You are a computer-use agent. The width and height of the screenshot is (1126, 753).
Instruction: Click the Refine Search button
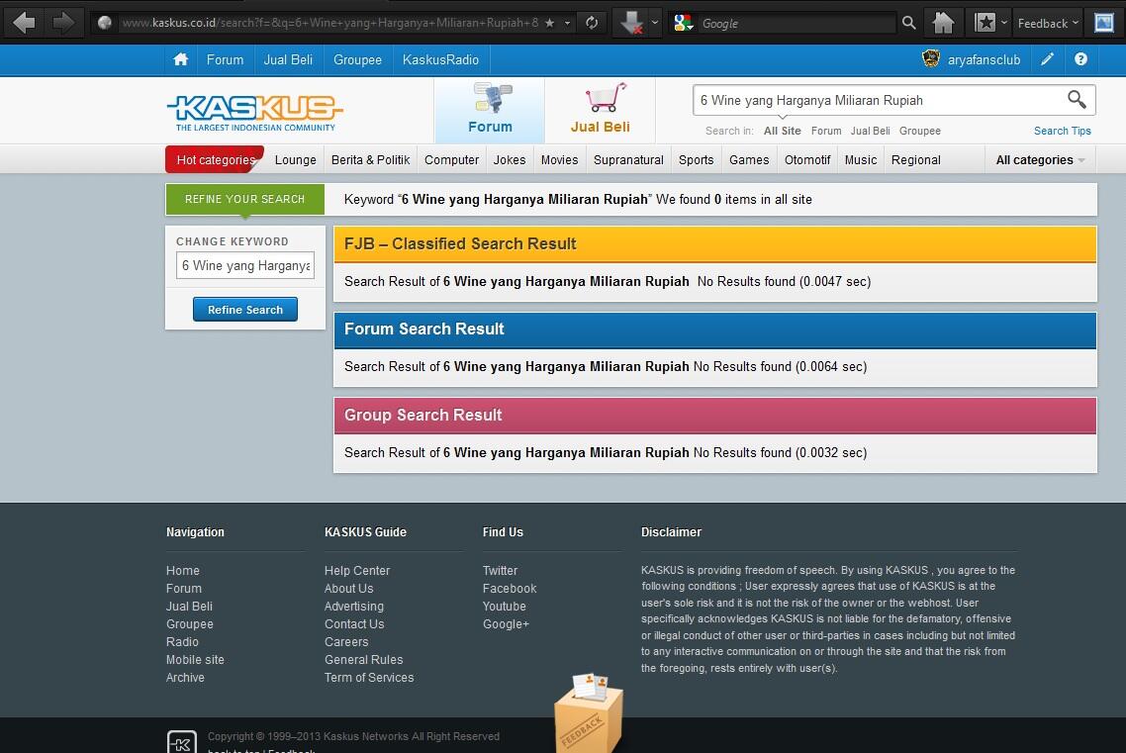pyautogui.click(x=244, y=310)
